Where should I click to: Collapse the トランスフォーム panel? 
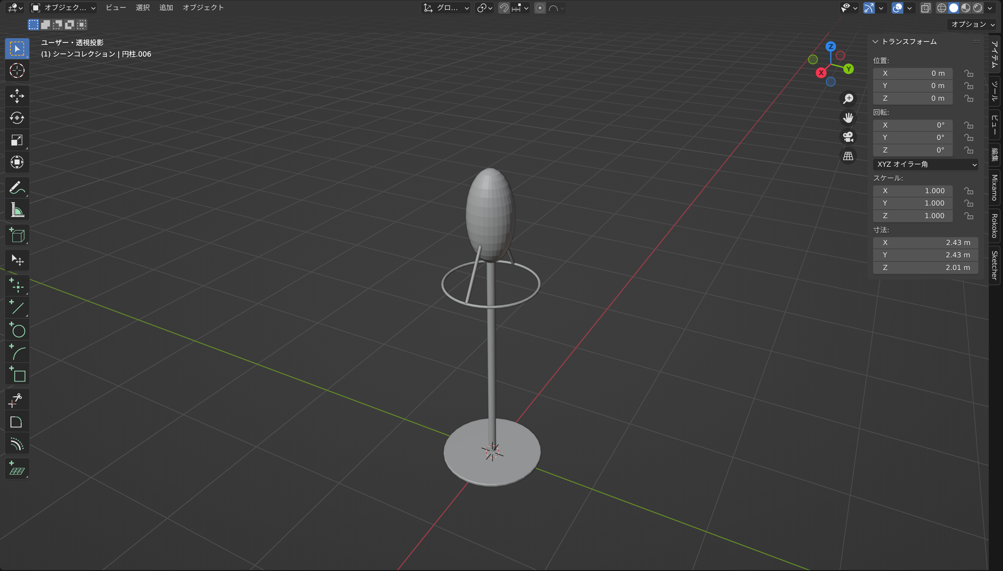pyautogui.click(x=875, y=42)
